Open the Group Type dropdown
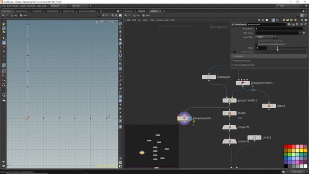This screenshot has width=309, height=174. pyautogui.click(x=266, y=37)
